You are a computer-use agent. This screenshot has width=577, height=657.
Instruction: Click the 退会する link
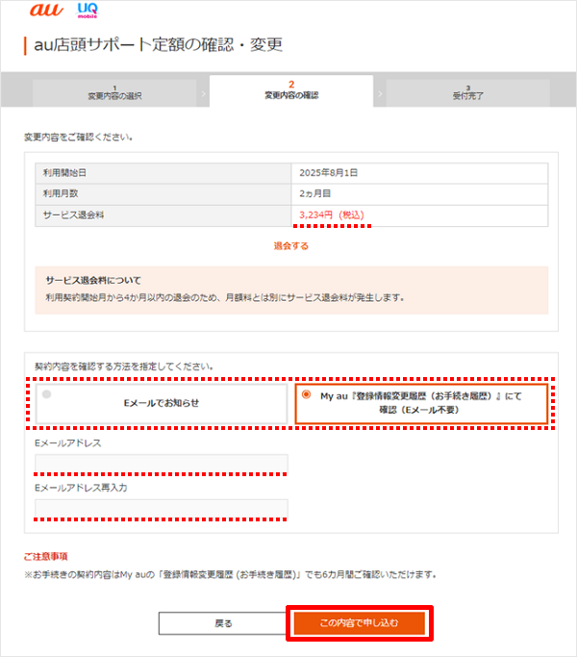(x=290, y=246)
